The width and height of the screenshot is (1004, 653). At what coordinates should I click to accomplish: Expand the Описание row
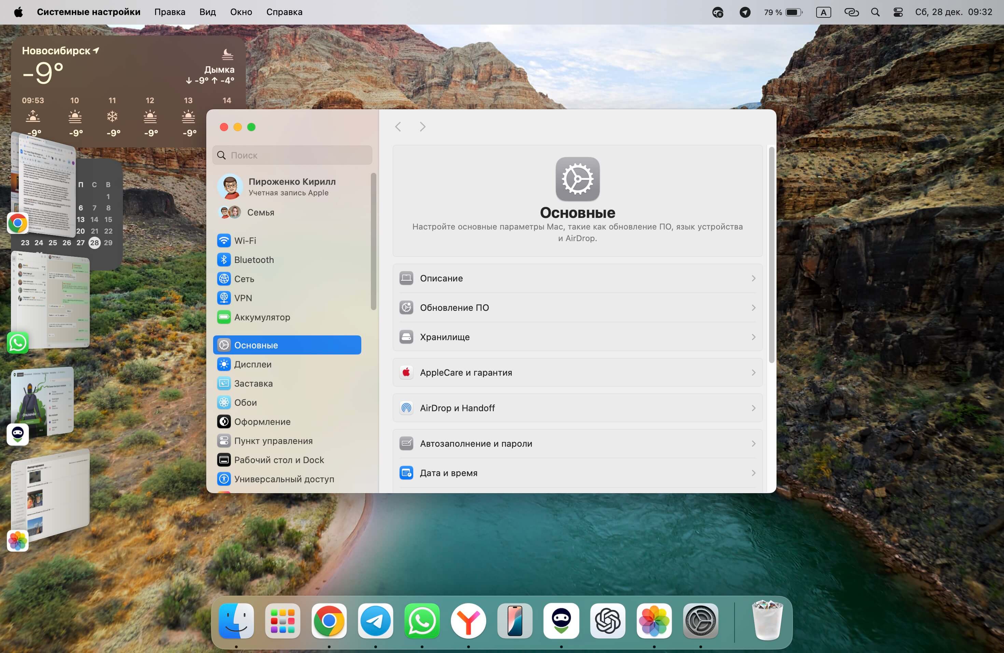[577, 278]
